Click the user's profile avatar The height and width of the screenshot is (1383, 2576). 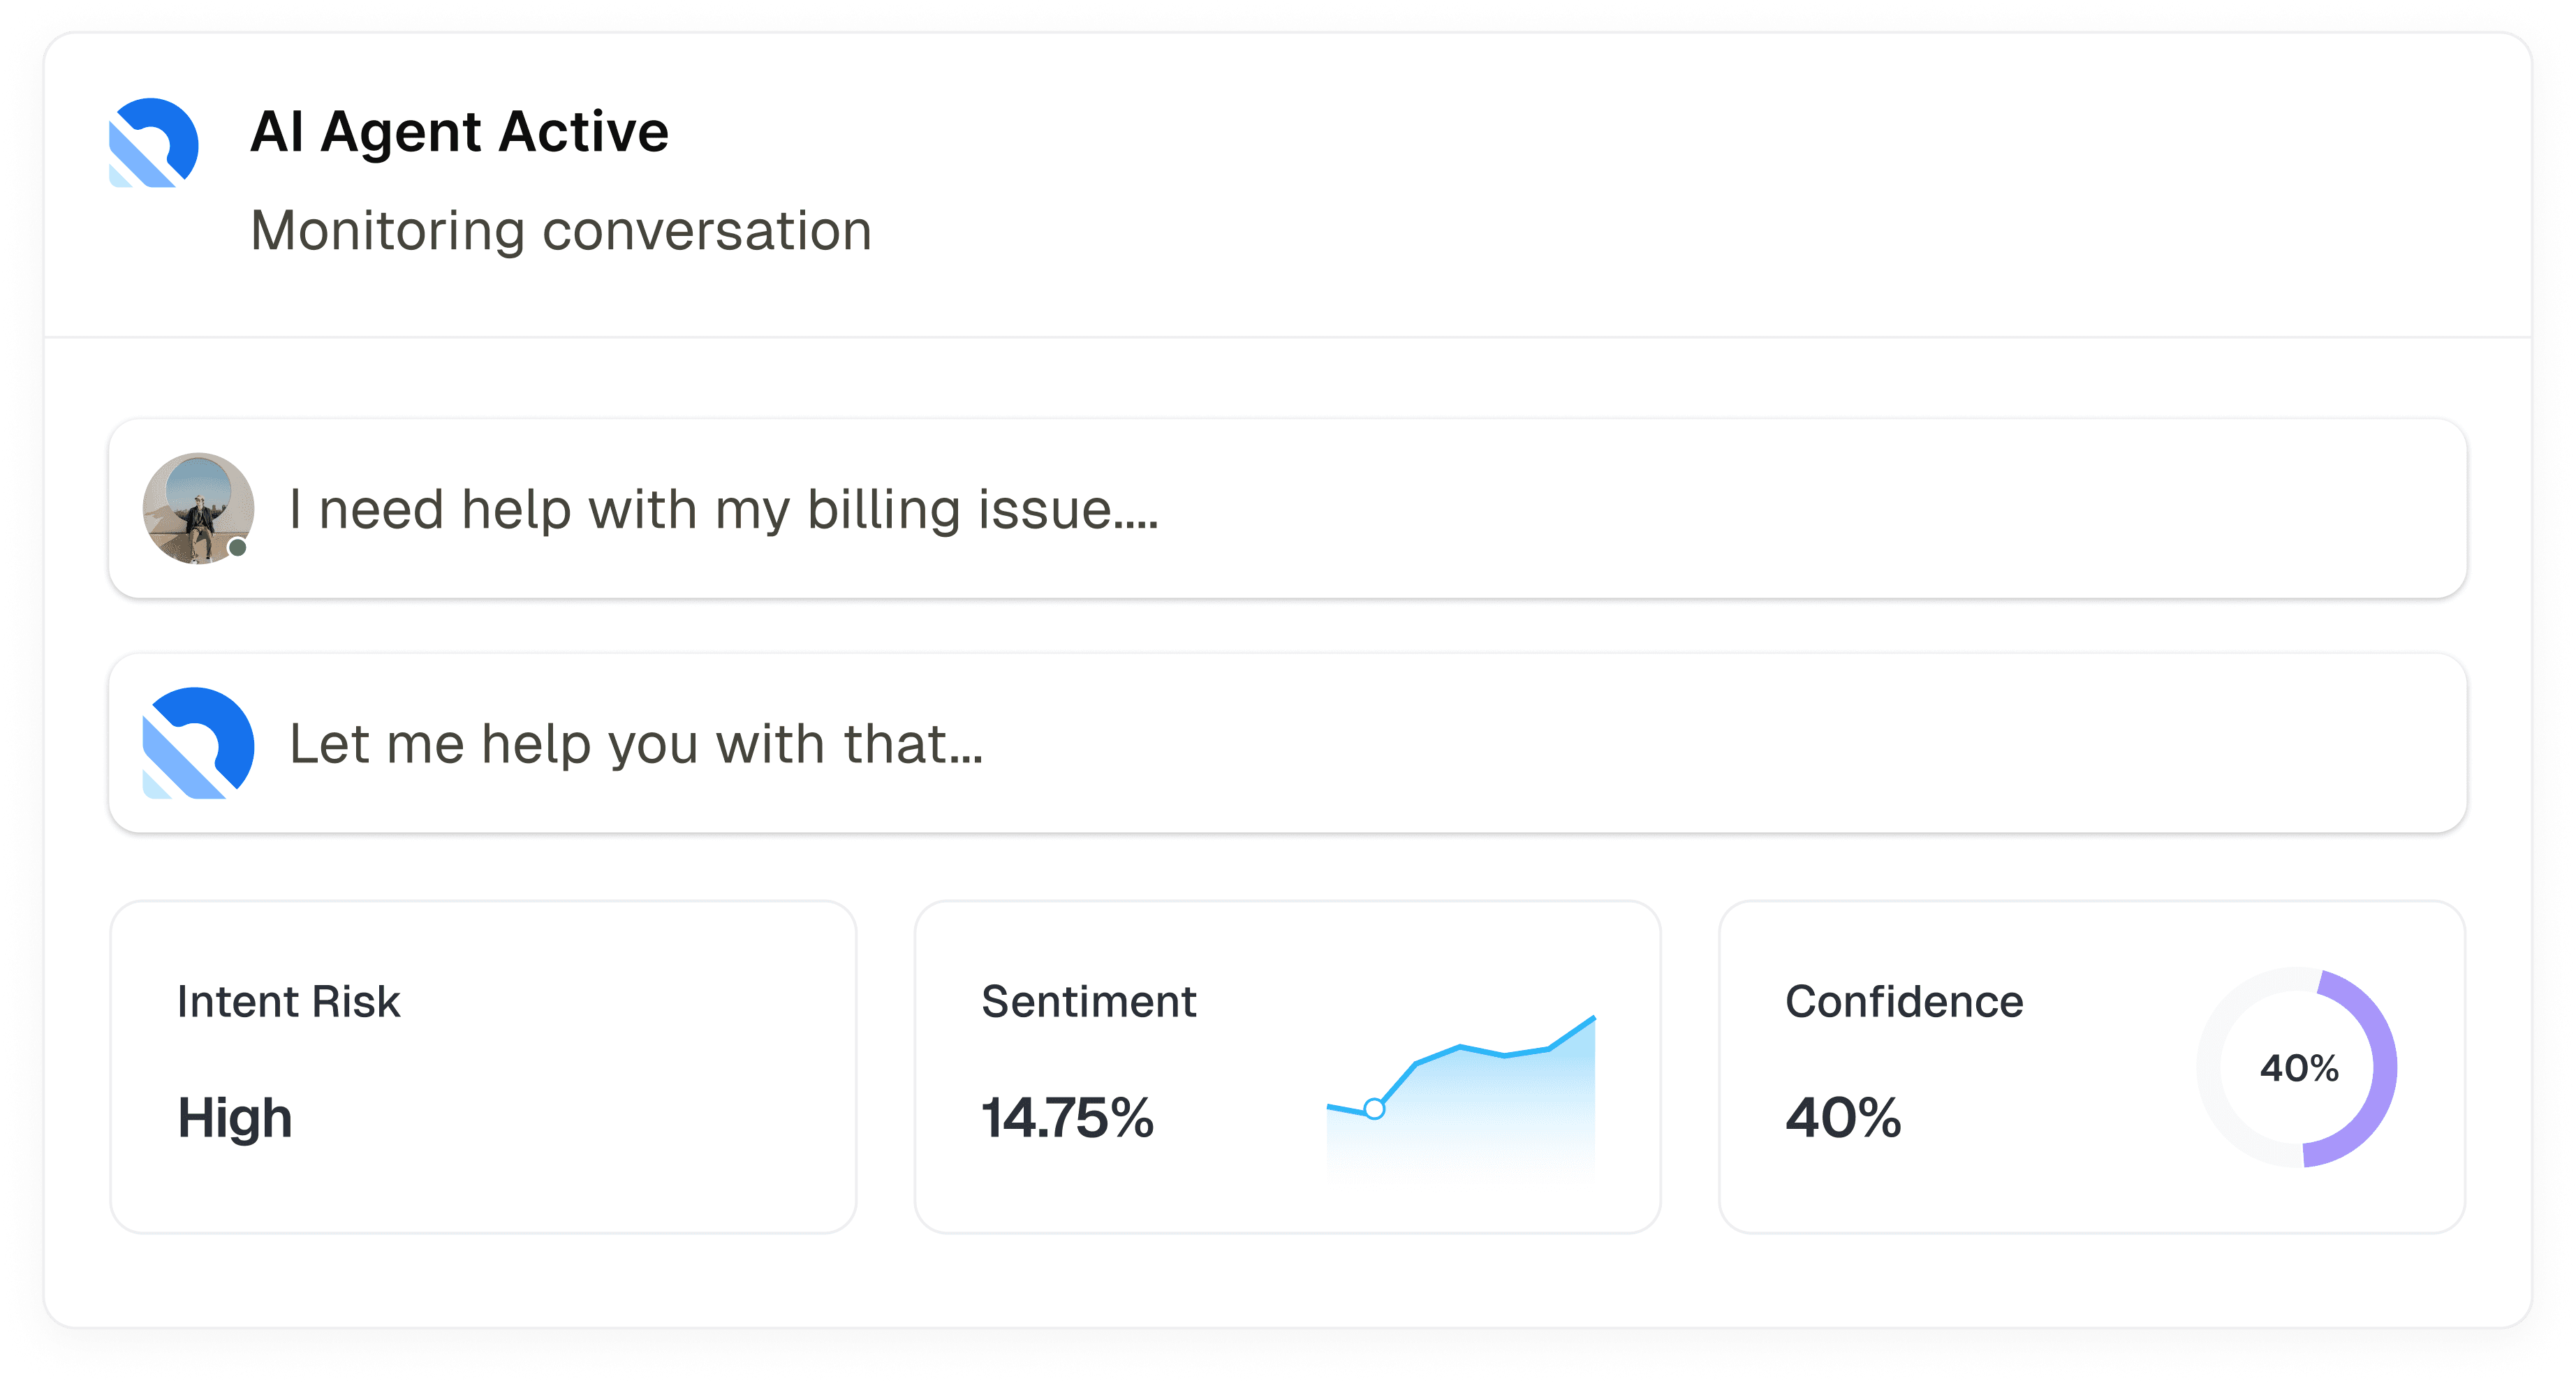coord(198,508)
